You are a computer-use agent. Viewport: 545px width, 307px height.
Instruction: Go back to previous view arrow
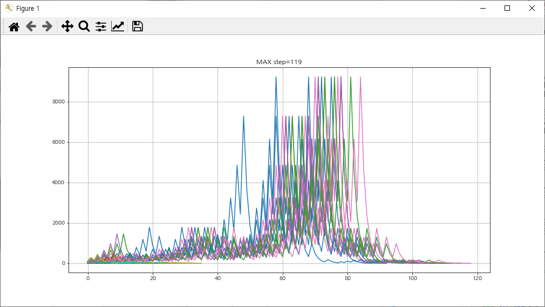click(x=31, y=26)
